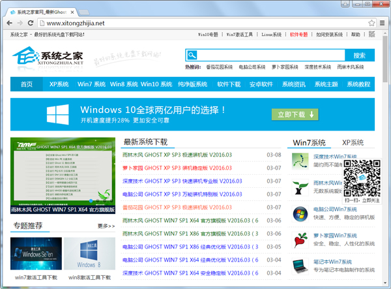Open a new tab next to the 系统之家 tab
Viewport: 391px width, 289px height.
[84, 12]
